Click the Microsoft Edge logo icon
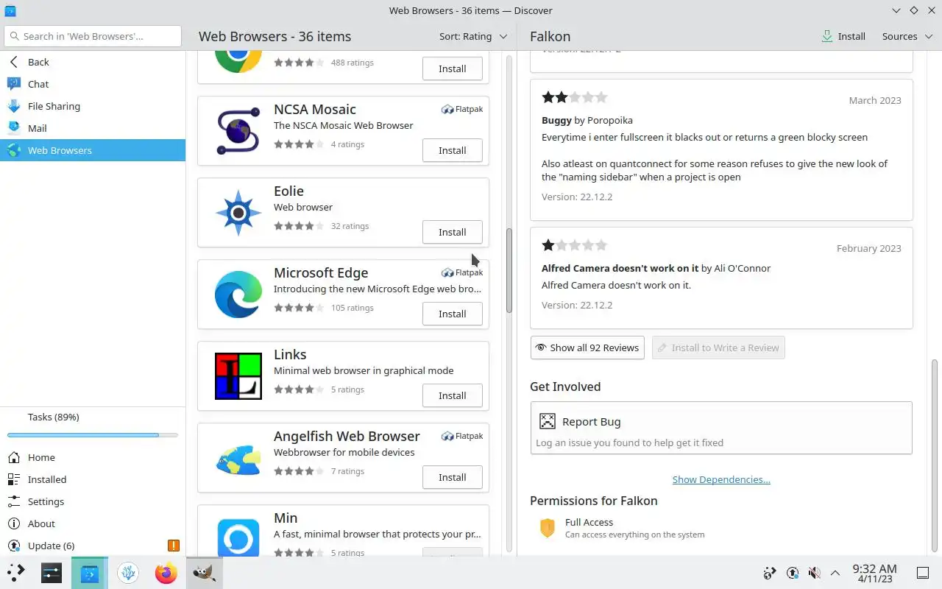 click(x=238, y=294)
